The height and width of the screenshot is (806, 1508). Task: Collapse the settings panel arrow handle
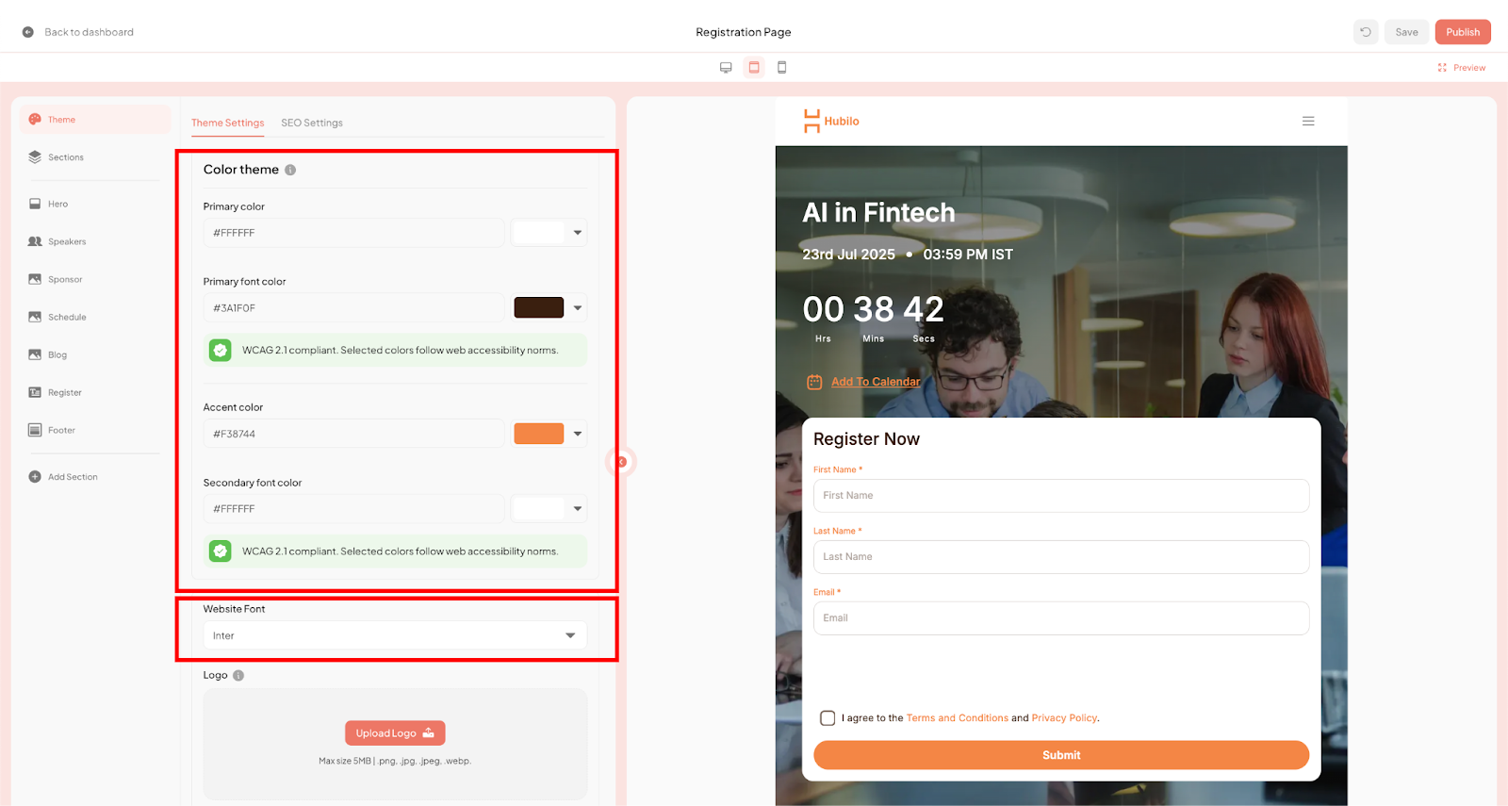point(621,462)
